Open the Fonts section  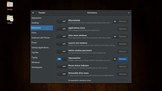(x=42, y=33)
